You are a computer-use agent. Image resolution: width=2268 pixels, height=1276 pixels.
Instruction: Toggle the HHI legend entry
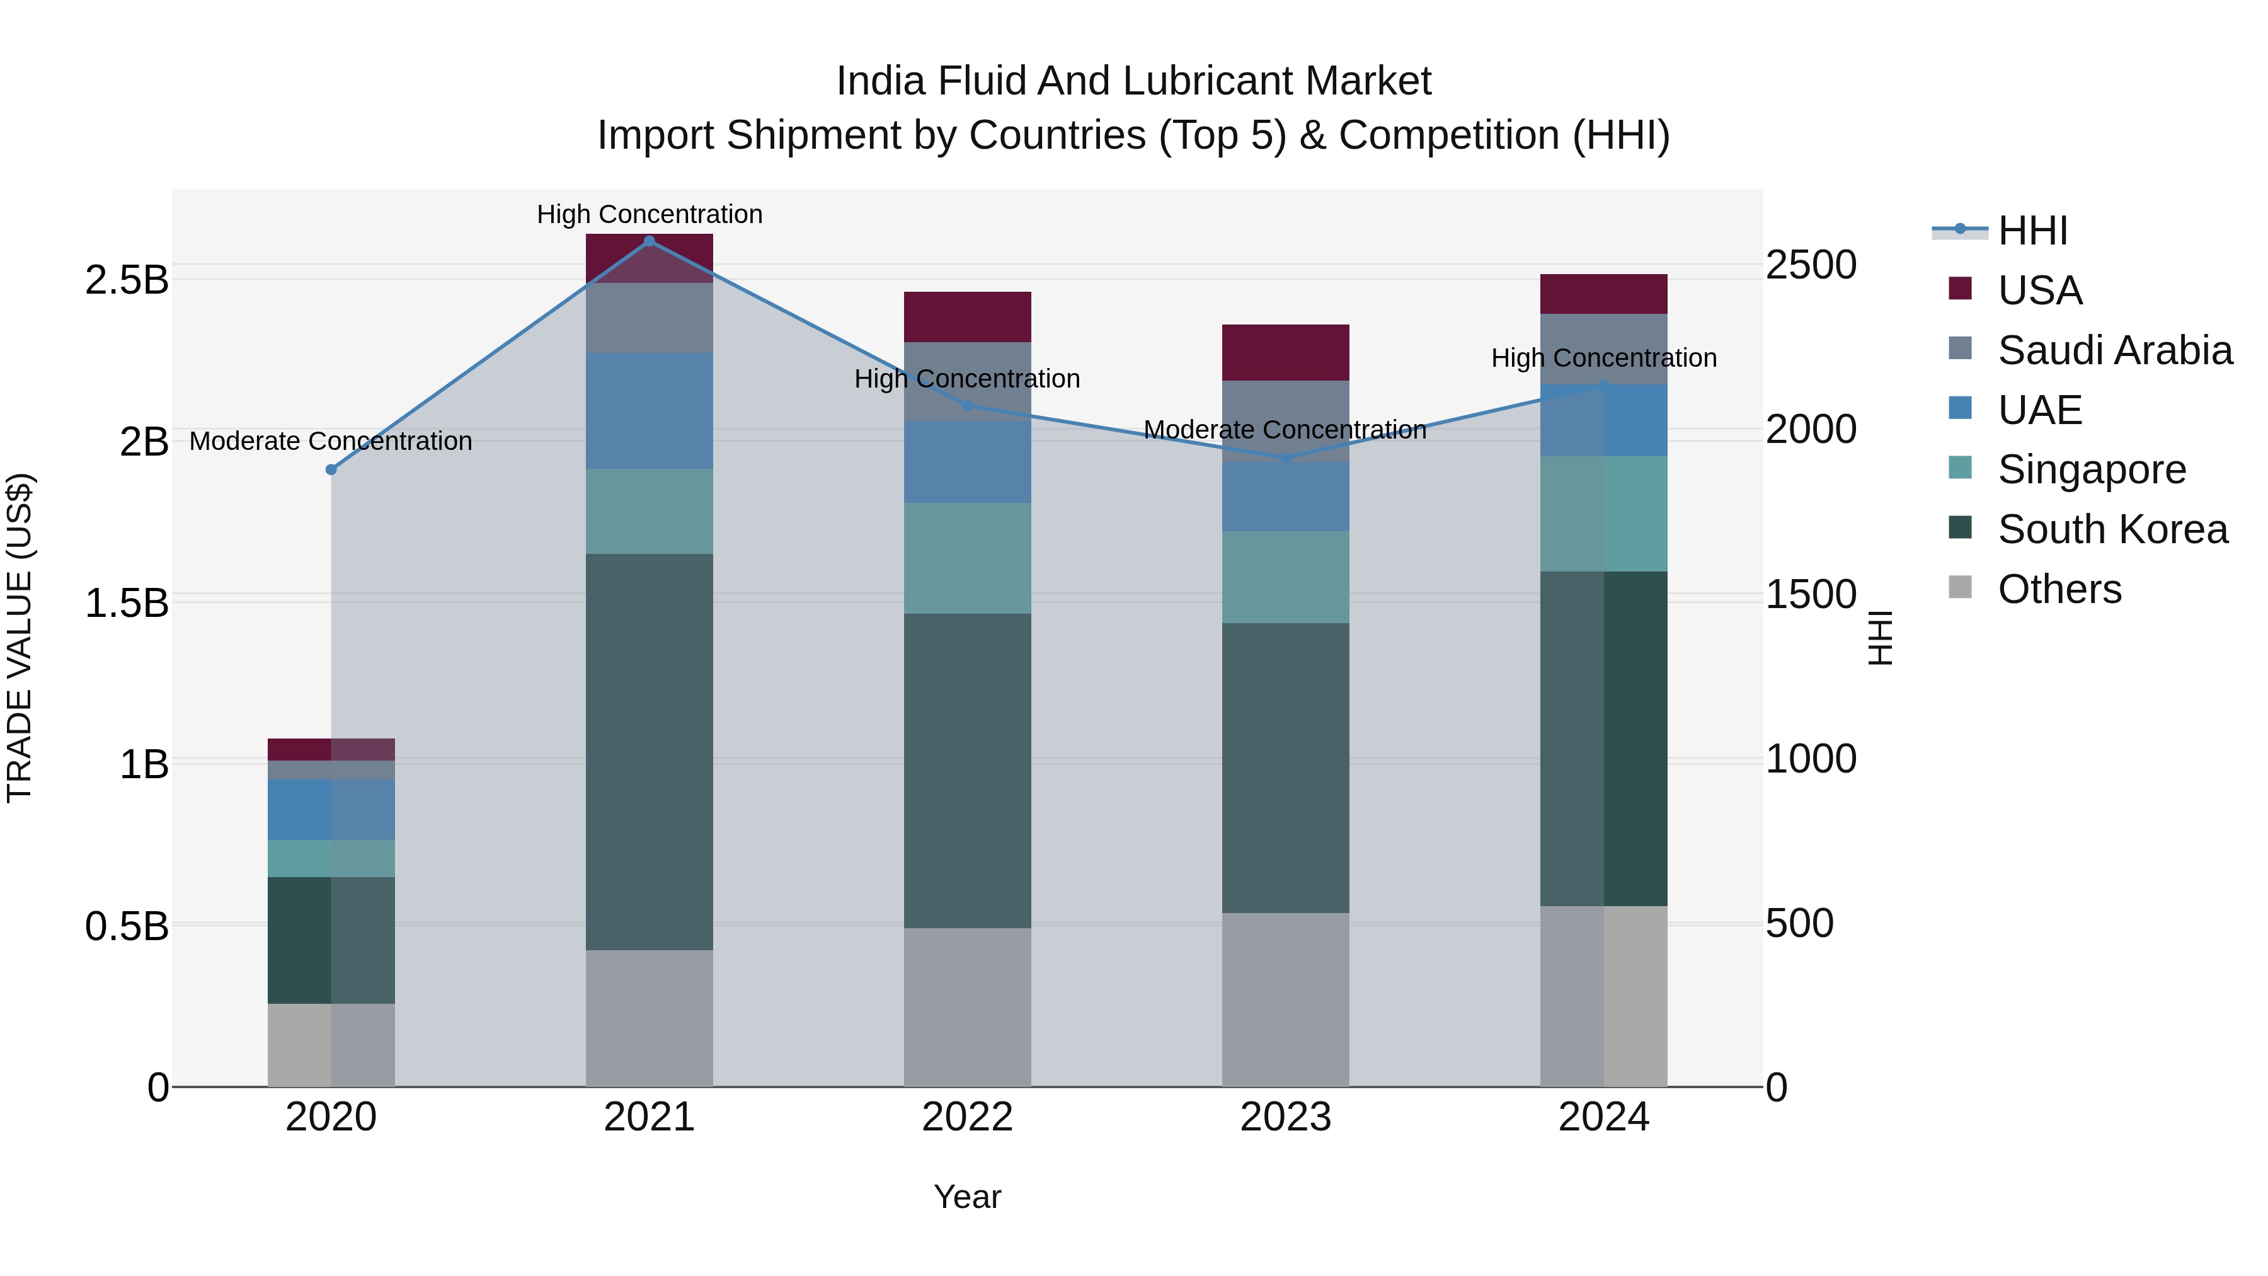click(2000, 231)
